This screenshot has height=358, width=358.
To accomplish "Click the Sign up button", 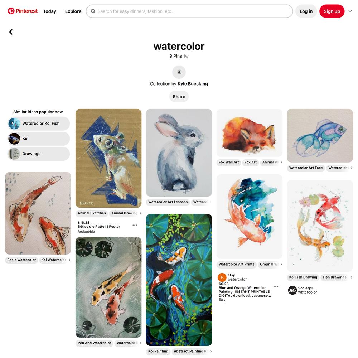I will 332,11.
